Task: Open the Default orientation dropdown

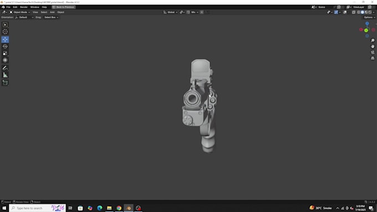Action: coord(24,17)
